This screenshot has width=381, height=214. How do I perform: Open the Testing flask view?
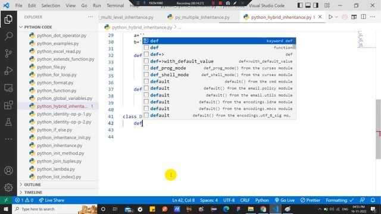pyautogui.click(x=8, y=122)
